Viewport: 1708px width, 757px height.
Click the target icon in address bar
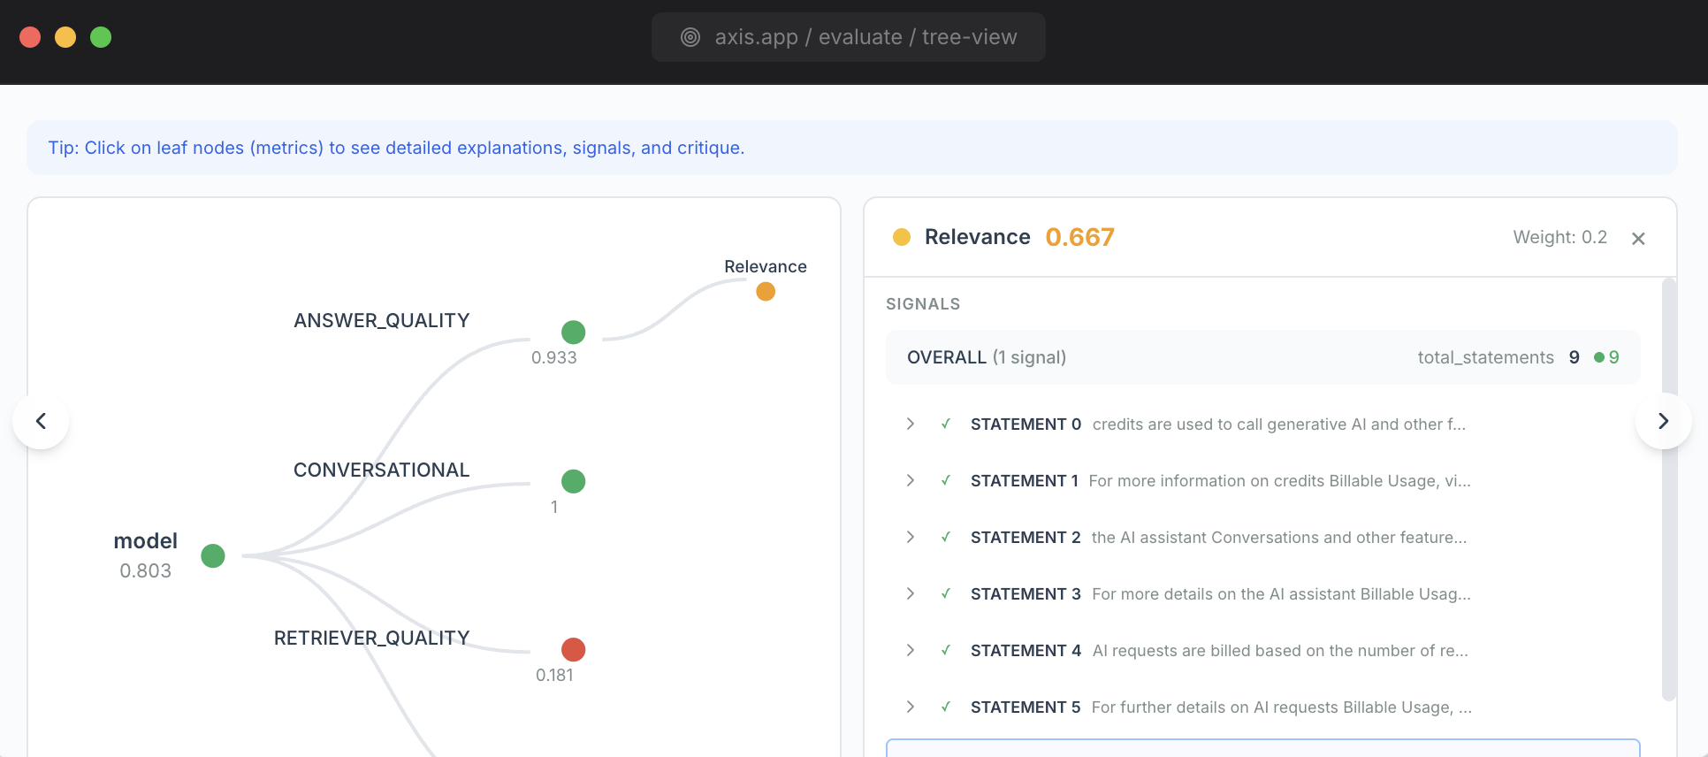(x=690, y=37)
